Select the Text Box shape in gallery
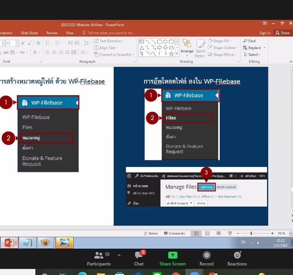 [x=142, y=41]
